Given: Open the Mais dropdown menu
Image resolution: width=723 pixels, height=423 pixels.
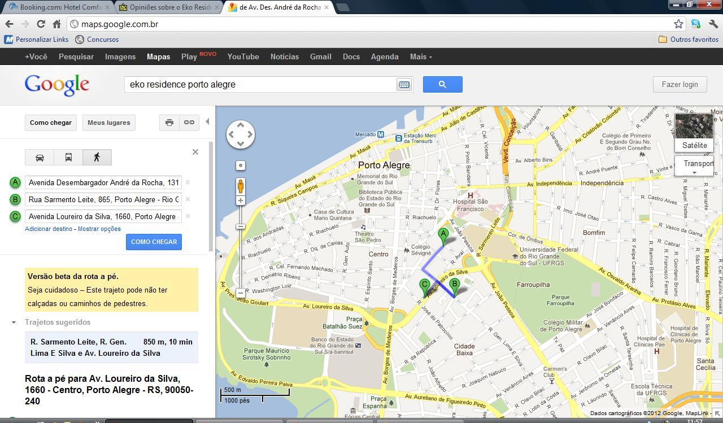Looking at the screenshot, I should 421,56.
